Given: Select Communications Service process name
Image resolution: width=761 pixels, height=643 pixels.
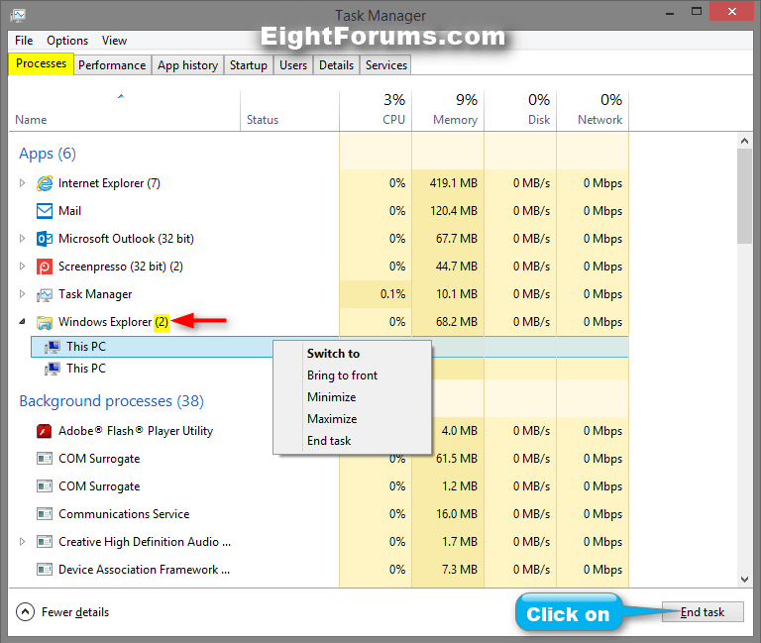Looking at the screenshot, I should pyautogui.click(x=124, y=514).
